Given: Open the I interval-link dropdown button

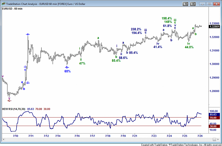Looking at the screenshot, I should (x=193, y=4).
